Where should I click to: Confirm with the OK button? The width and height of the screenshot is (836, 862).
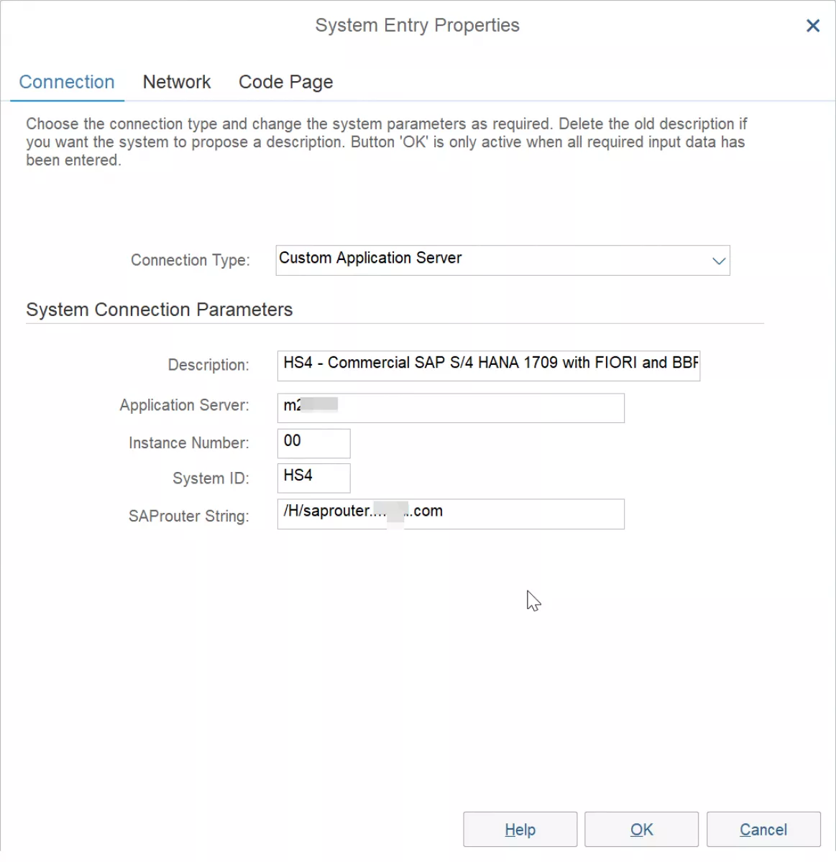641,830
